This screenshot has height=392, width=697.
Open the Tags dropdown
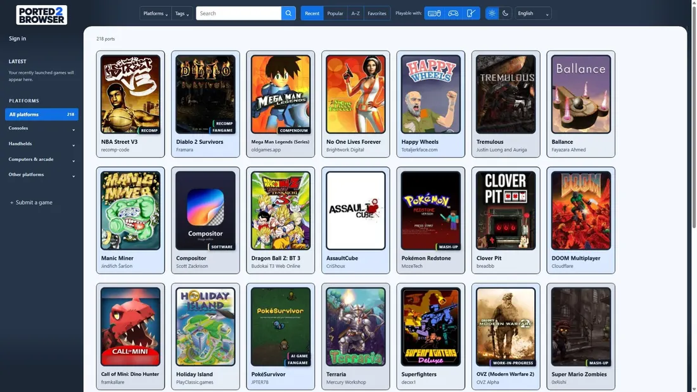[x=182, y=13]
